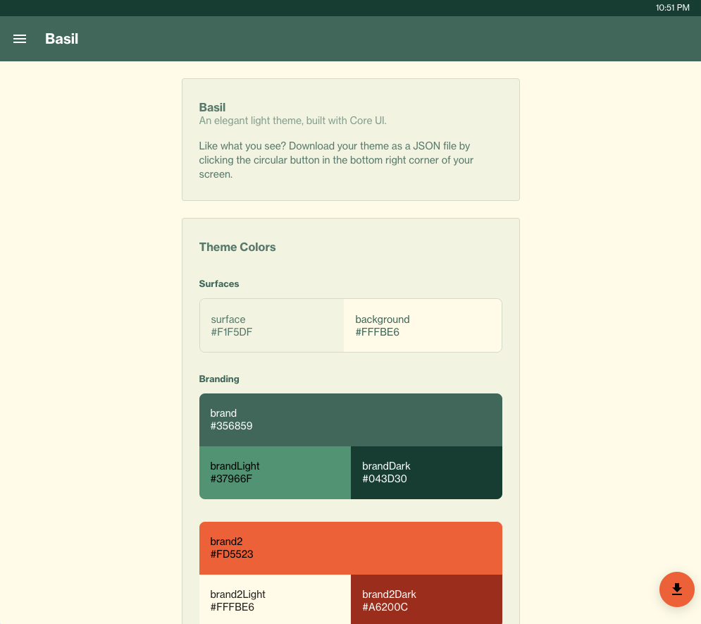Pick the brand2Dark #A6200C swatch
The image size is (701, 624).
coord(426,599)
